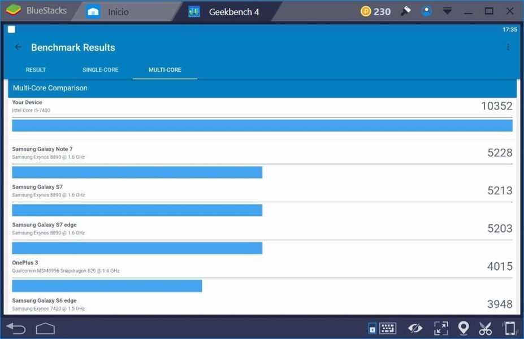Click the score 5213

[x=500, y=190]
